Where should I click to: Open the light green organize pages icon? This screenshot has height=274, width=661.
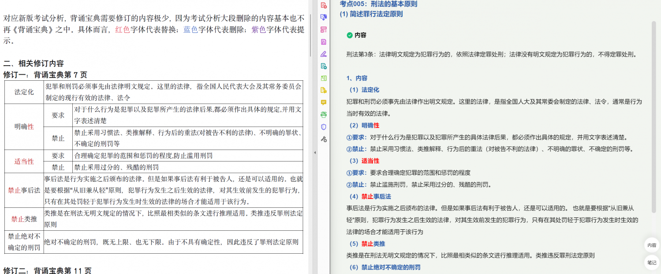[324, 78]
